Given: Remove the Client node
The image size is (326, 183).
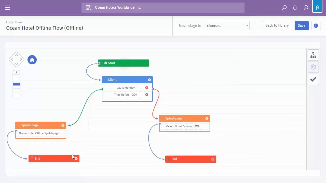Looking at the screenshot, I should coord(150,80).
